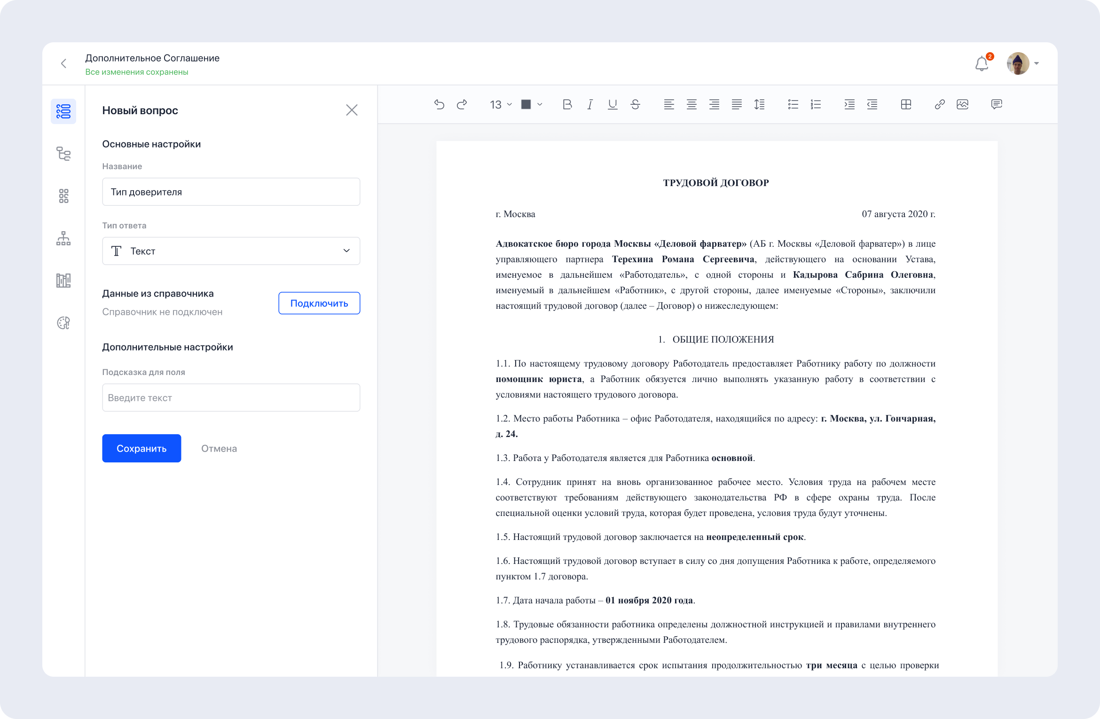This screenshot has height=719, width=1100.
Task: Align text left
Action: click(x=668, y=104)
